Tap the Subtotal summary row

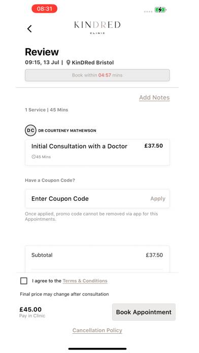coord(97,255)
